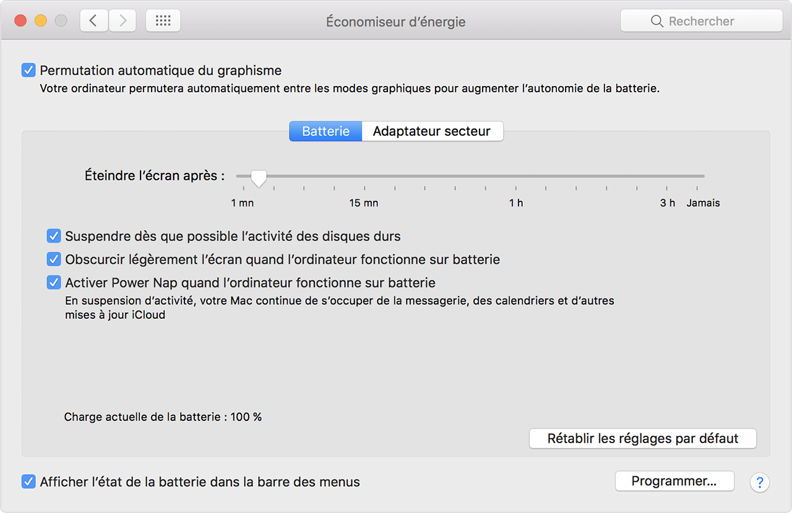Set screen-off slider to 1 h mark
The height and width of the screenshot is (513, 792).
pos(516,177)
